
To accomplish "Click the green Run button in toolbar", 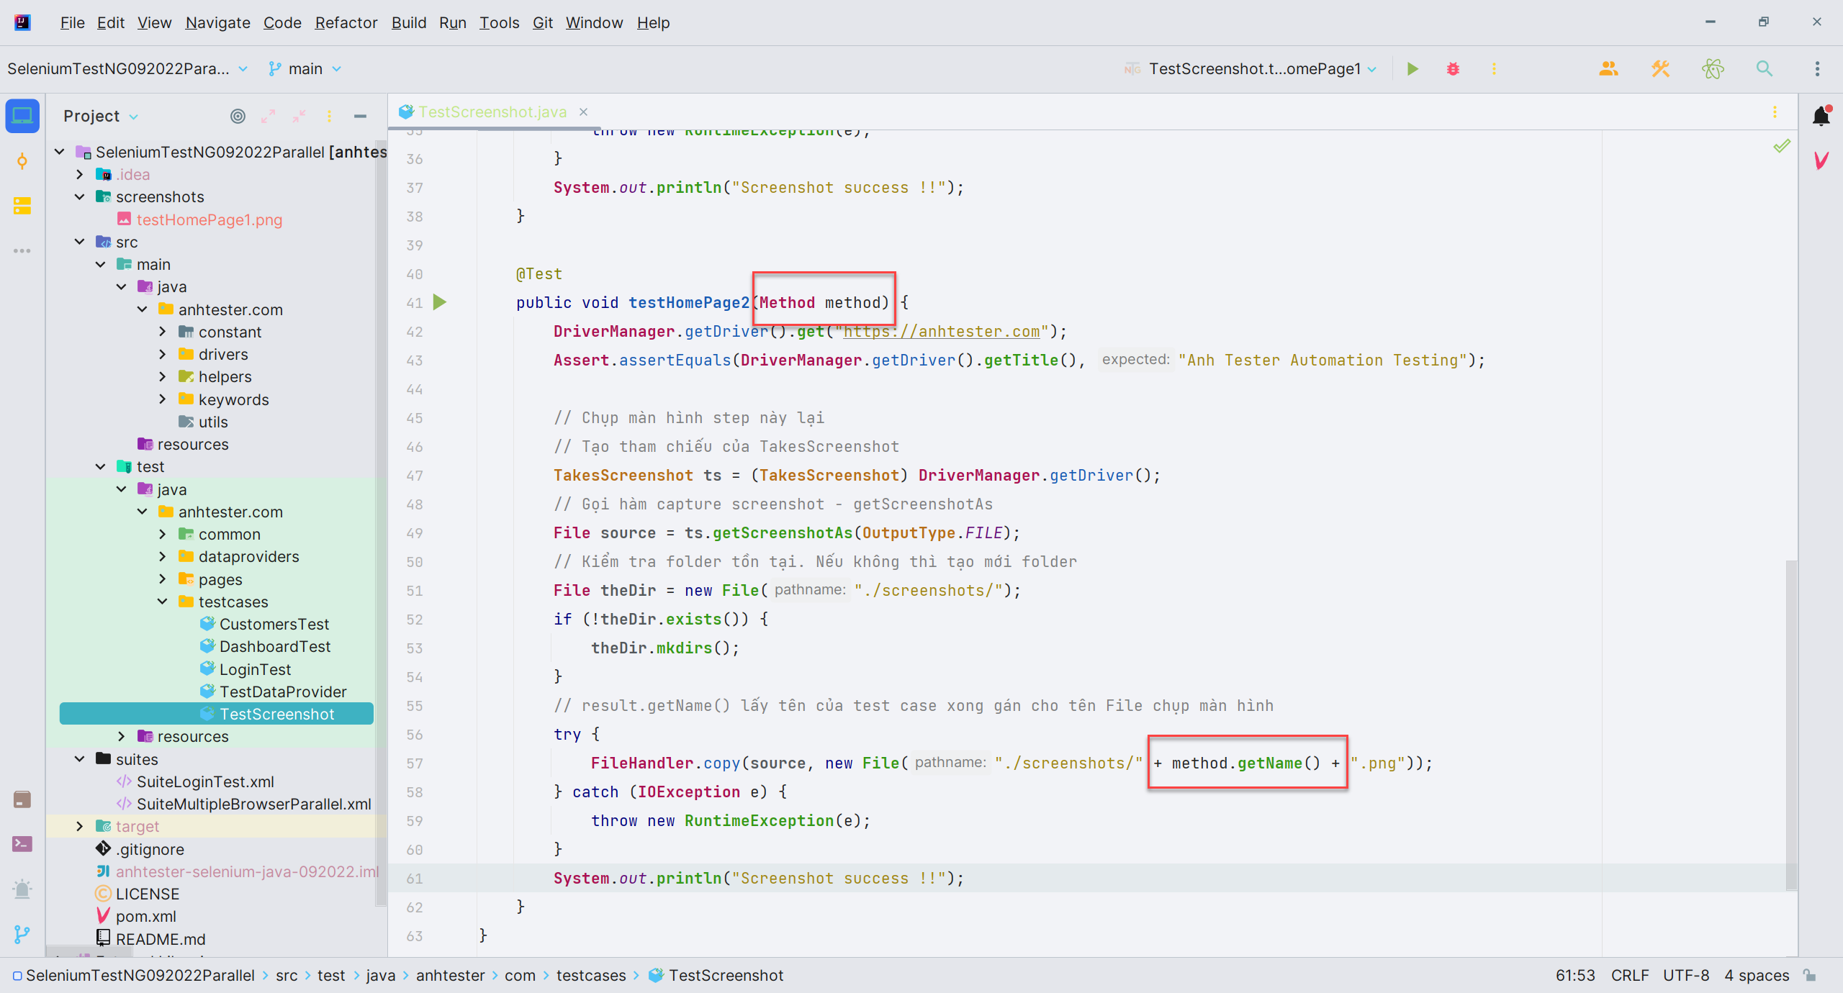I will pos(1412,69).
